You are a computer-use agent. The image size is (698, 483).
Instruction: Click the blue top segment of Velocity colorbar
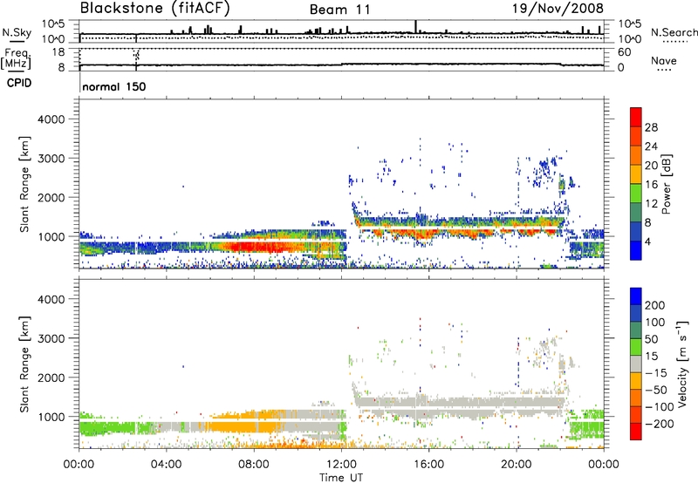pos(636,296)
